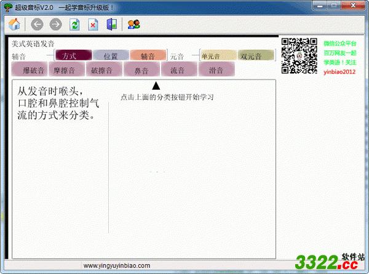Click the www.yingyuyinbiao.com status bar link
369x274 pixels.
tap(117, 265)
